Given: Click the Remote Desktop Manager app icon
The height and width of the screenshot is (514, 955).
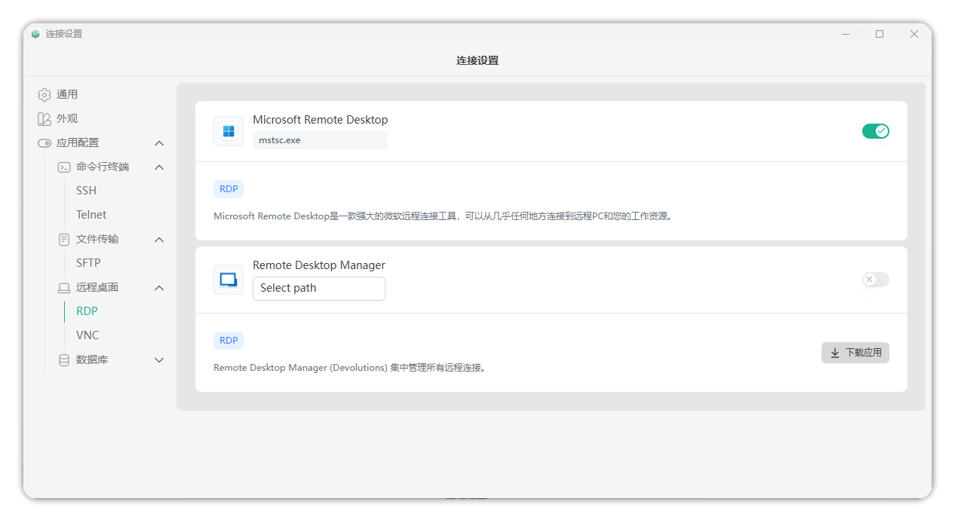Looking at the screenshot, I should coord(229,280).
